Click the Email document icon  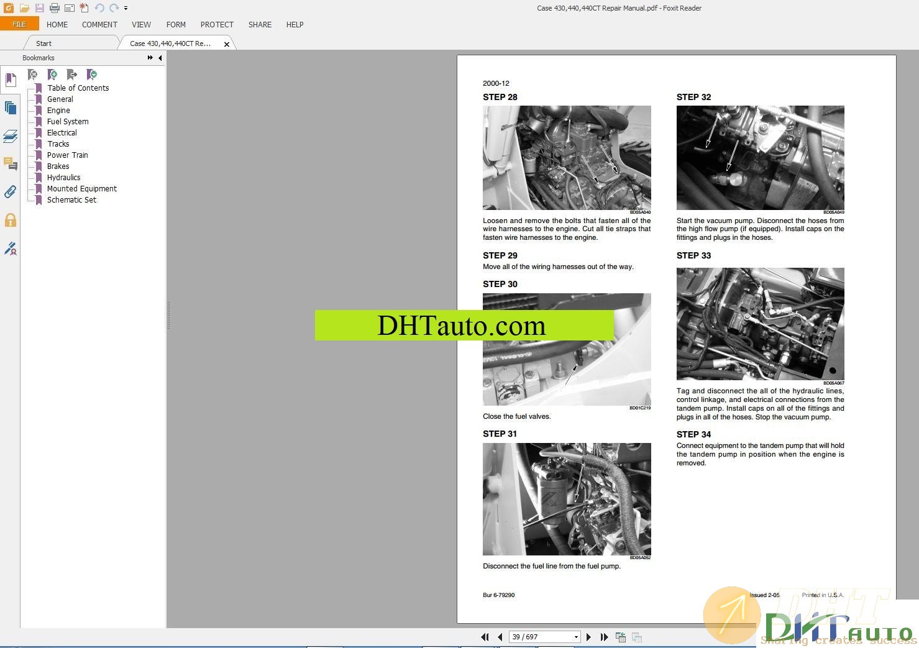click(x=69, y=8)
